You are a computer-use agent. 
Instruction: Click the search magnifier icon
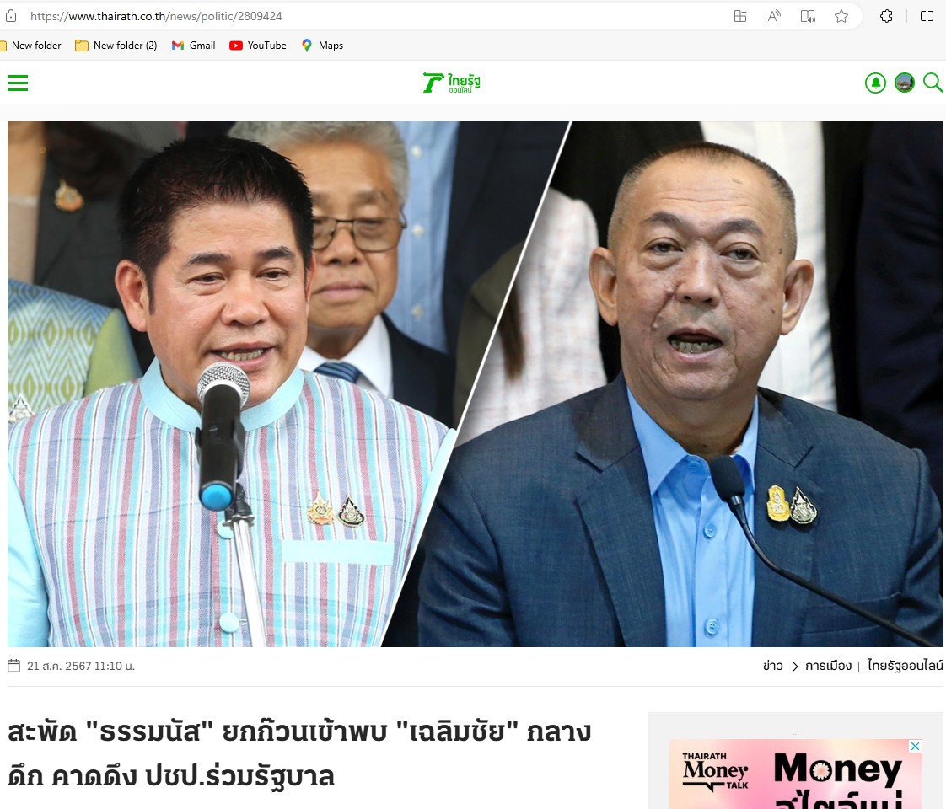pyautogui.click(x=933, y=83)
